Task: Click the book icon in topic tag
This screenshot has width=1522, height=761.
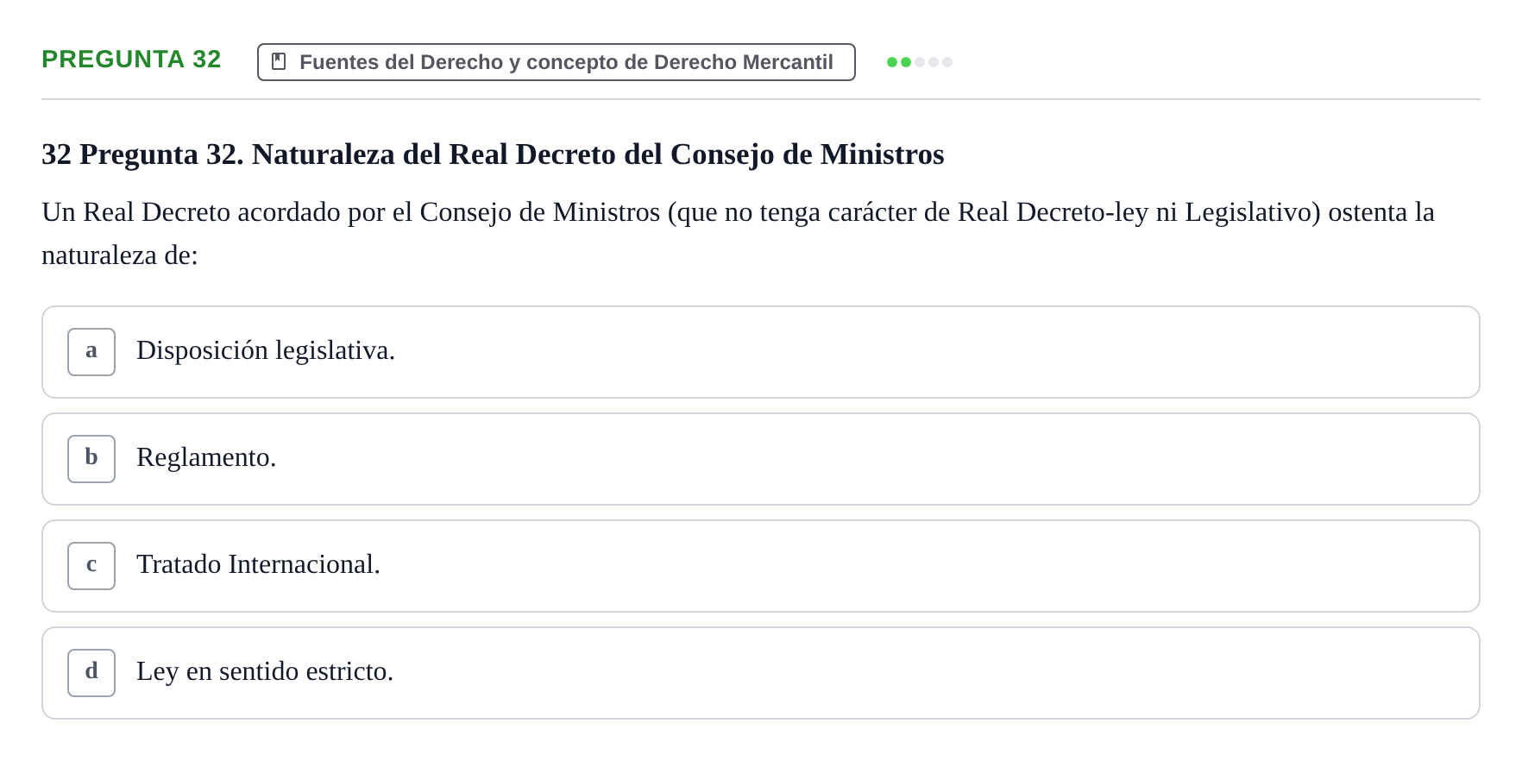Action: pyautogui.click(x=279, y=62)
